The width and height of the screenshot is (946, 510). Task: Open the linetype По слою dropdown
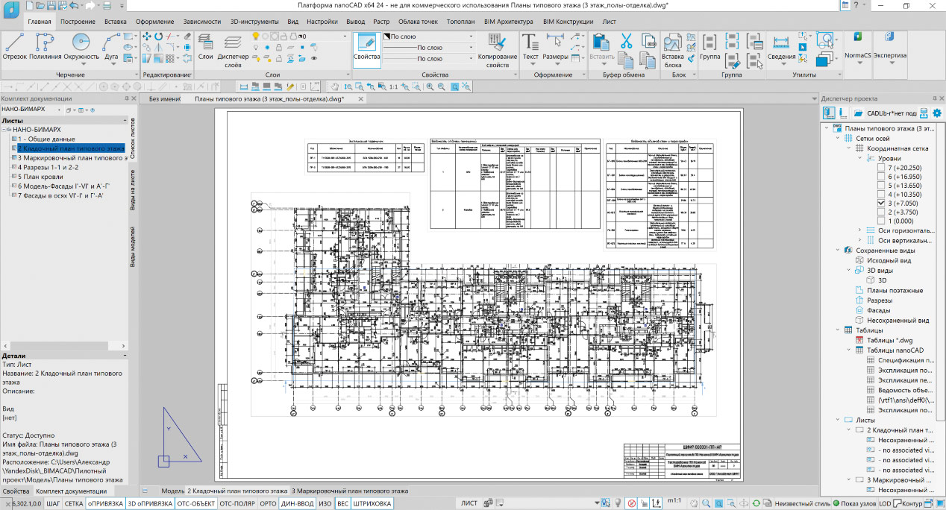[428, 47]
